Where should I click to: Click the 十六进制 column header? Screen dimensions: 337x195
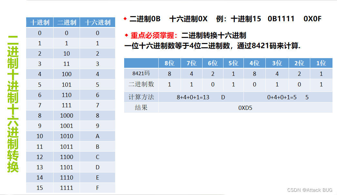[x=98, y=22]
